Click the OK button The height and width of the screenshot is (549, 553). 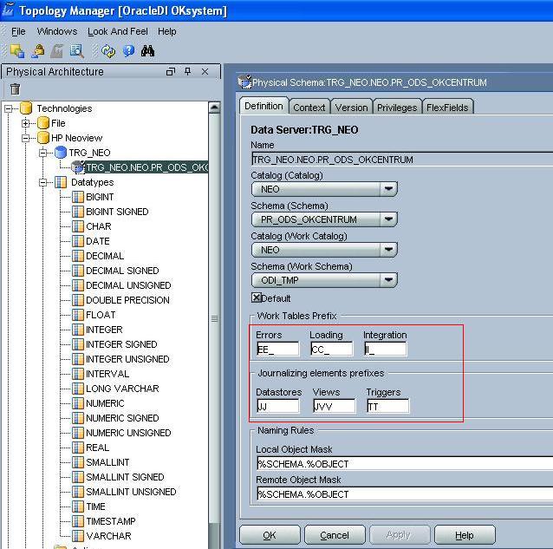[x=270, y=535]
